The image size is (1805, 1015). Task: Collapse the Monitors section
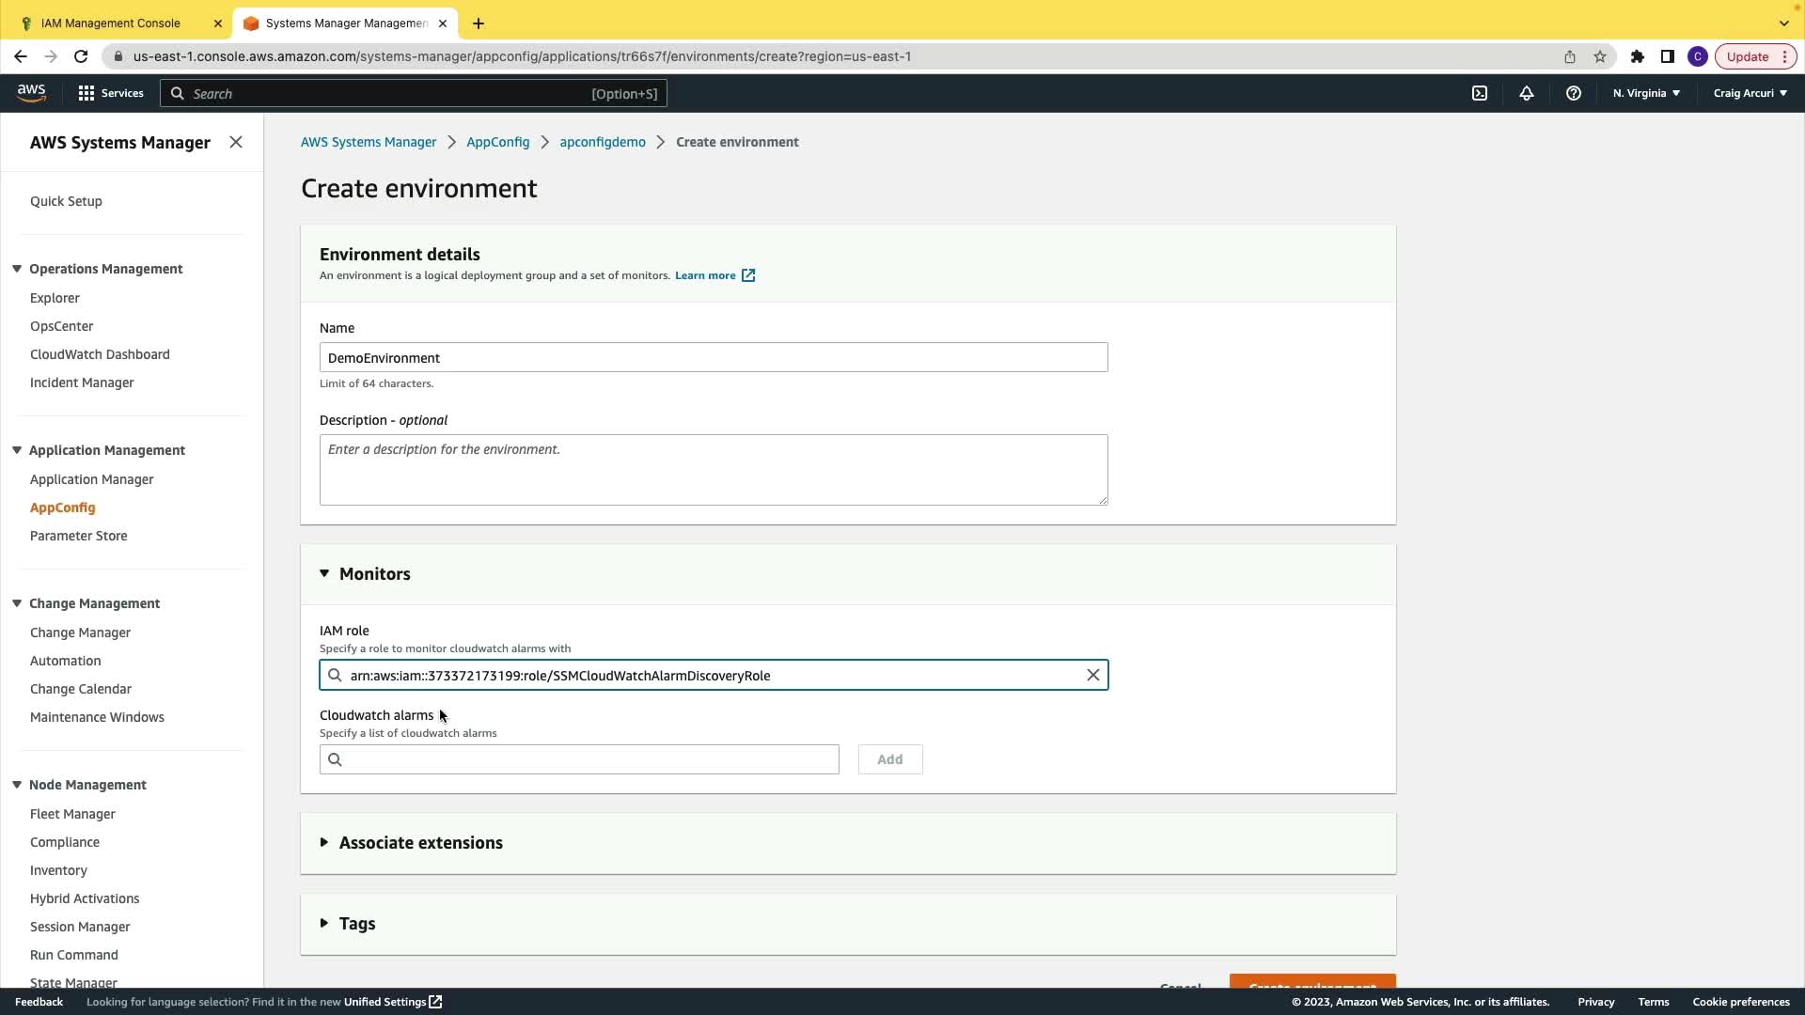tap(324, 573)
